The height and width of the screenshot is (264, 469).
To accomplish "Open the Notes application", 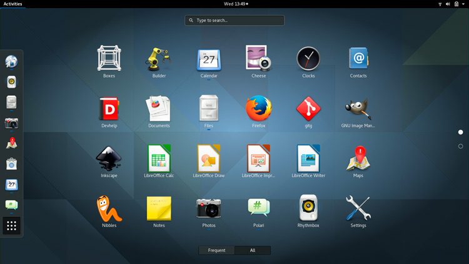I will [159, 208].
